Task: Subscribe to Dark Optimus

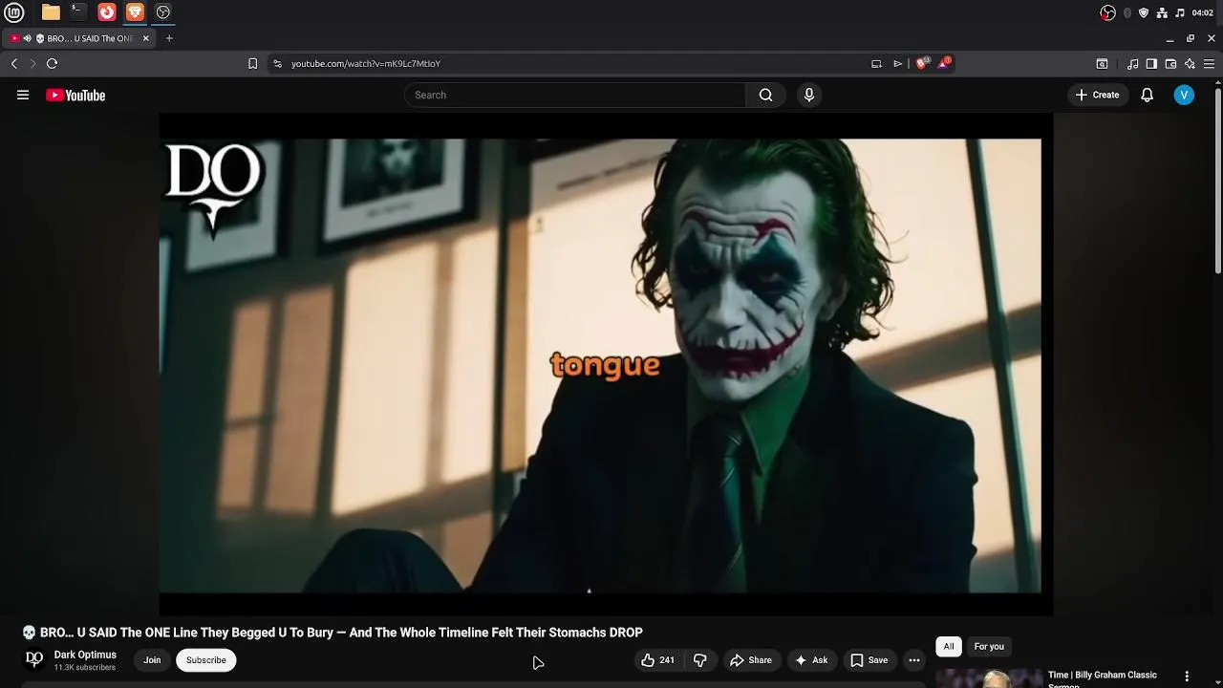Action: point(206,660)
